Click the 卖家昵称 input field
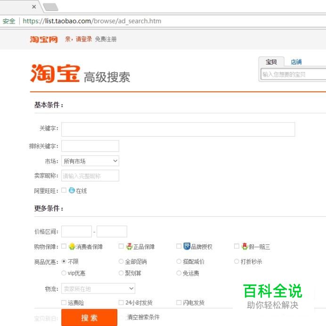 90,176
